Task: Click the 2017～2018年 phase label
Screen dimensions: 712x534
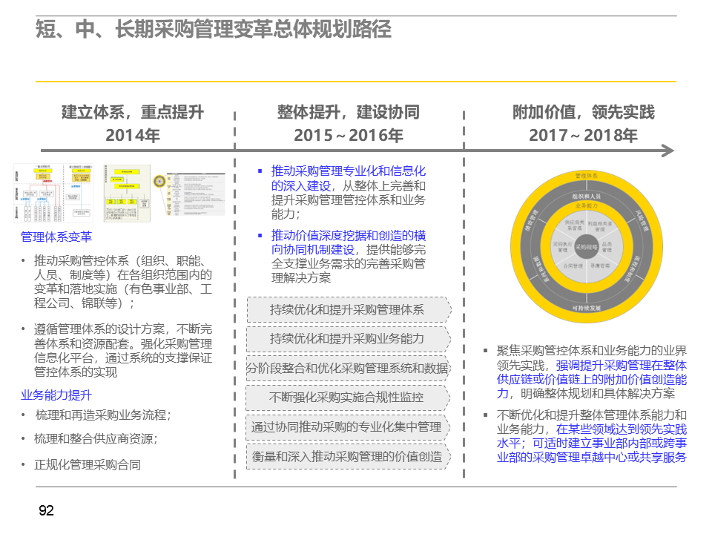Action: tap(584, 135)
